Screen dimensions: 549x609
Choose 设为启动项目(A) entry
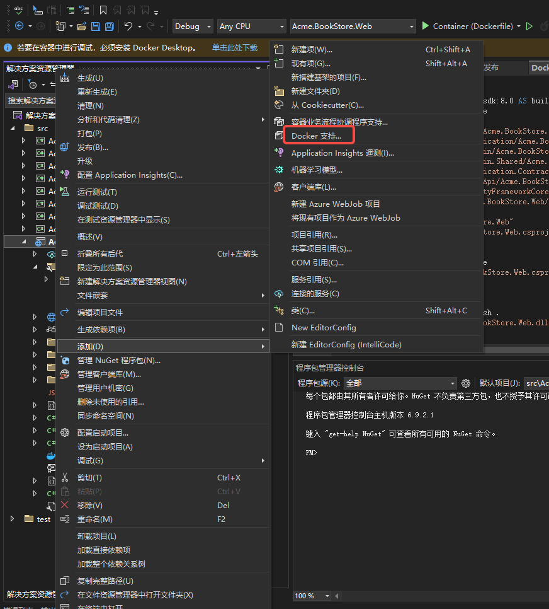click(x=163, y=446)
